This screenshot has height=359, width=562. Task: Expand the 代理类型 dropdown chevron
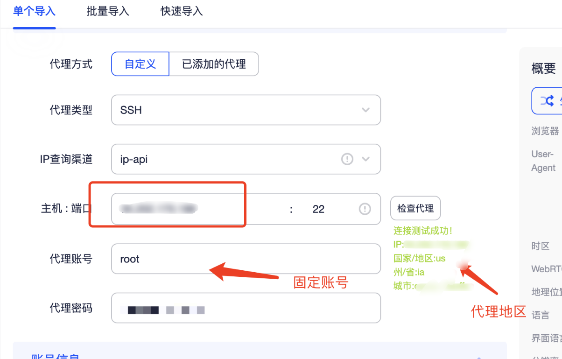[365, 110]
